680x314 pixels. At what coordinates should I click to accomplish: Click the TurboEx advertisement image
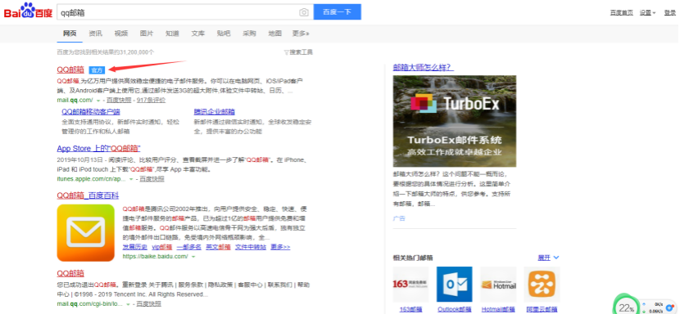pyautogui.click(x=455, y=121)
